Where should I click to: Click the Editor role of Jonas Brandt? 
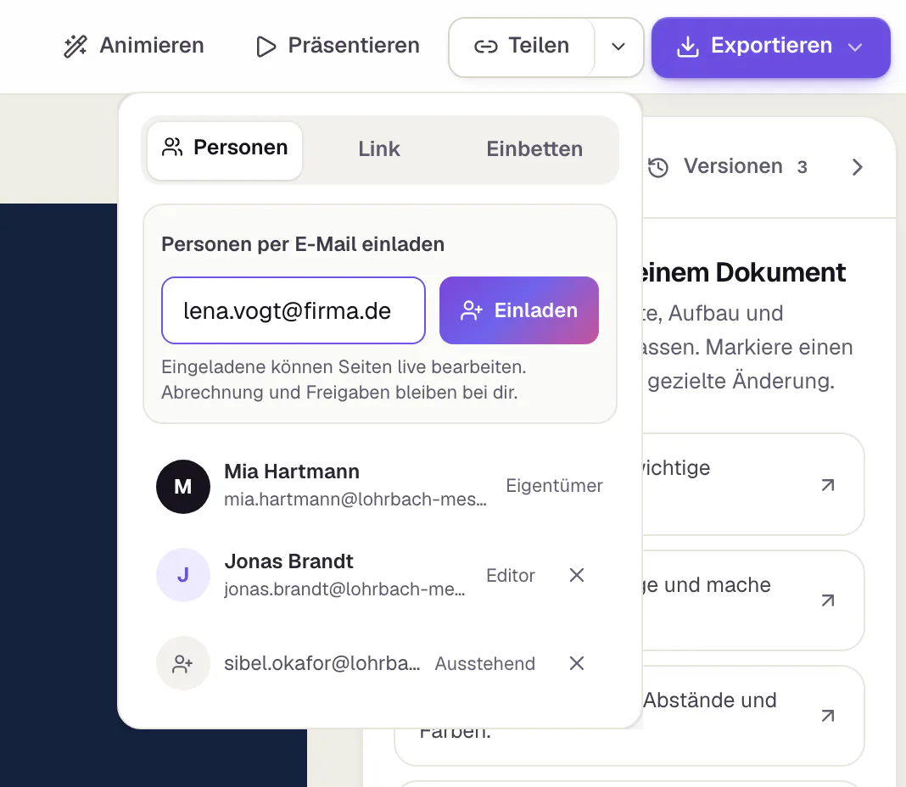point(511,576)
